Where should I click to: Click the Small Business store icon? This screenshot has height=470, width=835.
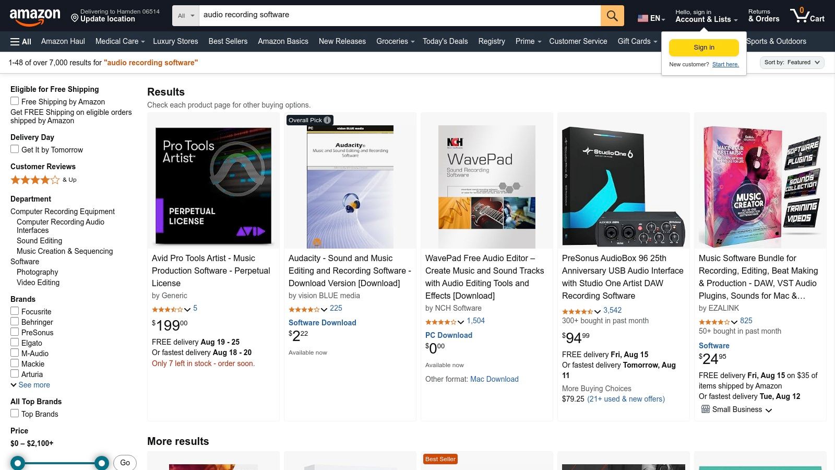tap(706, 409)
